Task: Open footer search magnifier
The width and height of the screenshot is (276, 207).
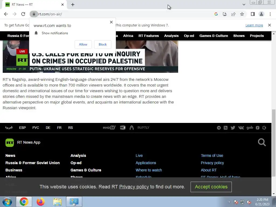Action: [262, 142]
